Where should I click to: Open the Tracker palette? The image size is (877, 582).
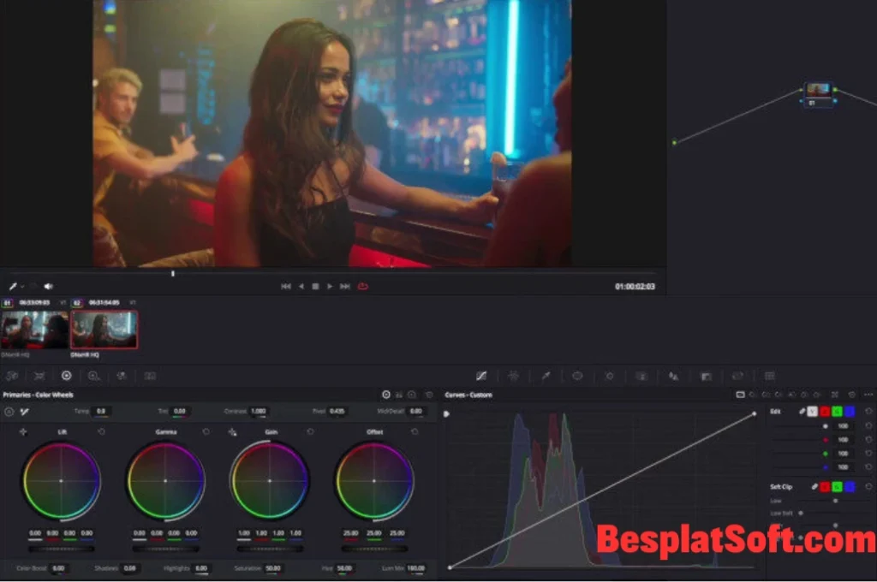609,376
